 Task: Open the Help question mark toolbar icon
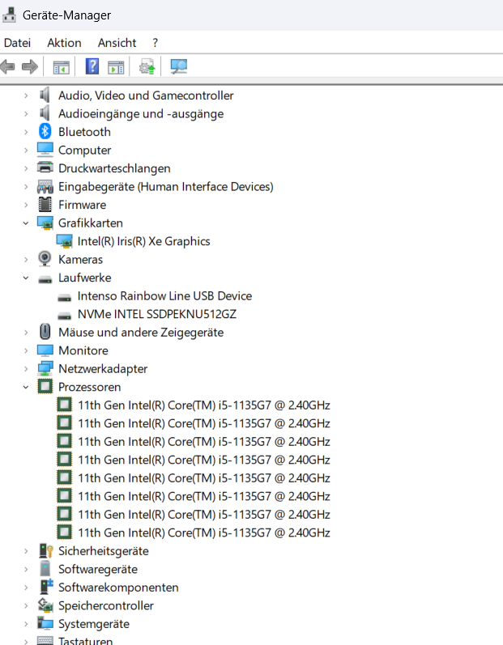[x=92, y=66]
